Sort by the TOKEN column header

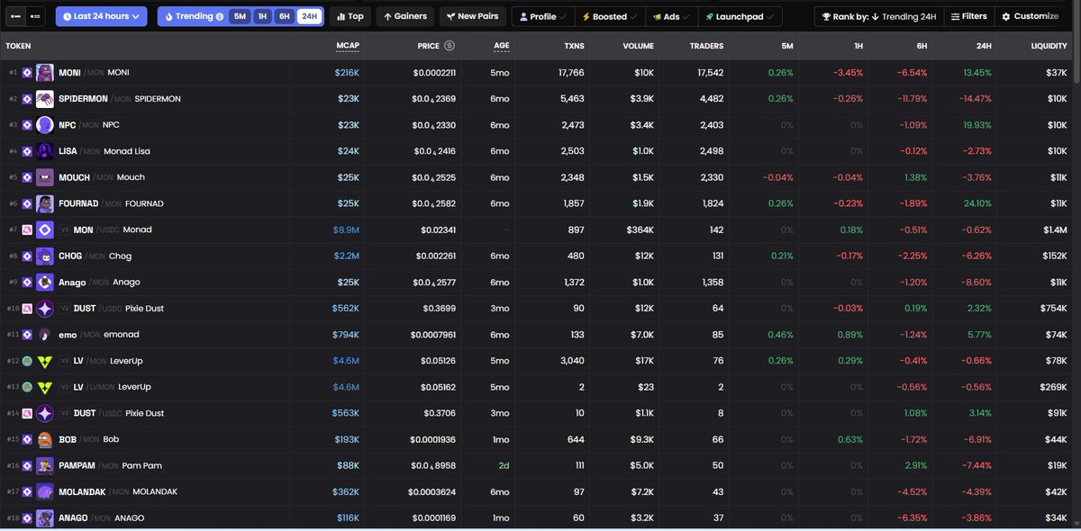[x=18, y=45]
